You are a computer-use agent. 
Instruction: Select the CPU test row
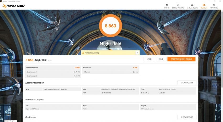coord(110,72)
